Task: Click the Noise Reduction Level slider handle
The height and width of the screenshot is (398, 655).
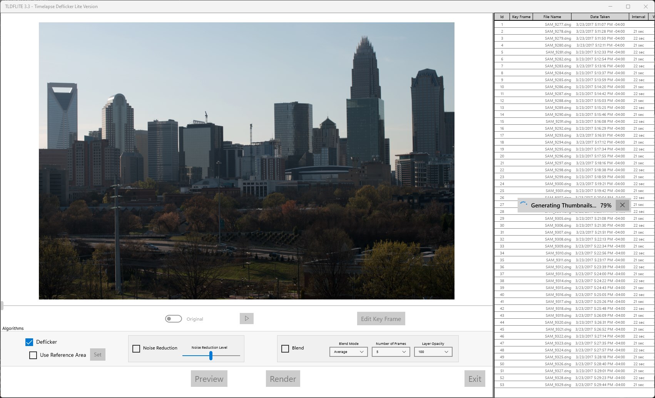Action: 211,356
